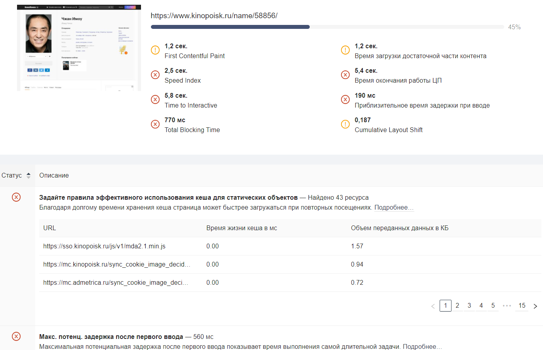Expand hidden pages via pagination ellipsis

[507, 306]
